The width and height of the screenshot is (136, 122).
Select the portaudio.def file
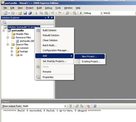[x=27, y=41]
